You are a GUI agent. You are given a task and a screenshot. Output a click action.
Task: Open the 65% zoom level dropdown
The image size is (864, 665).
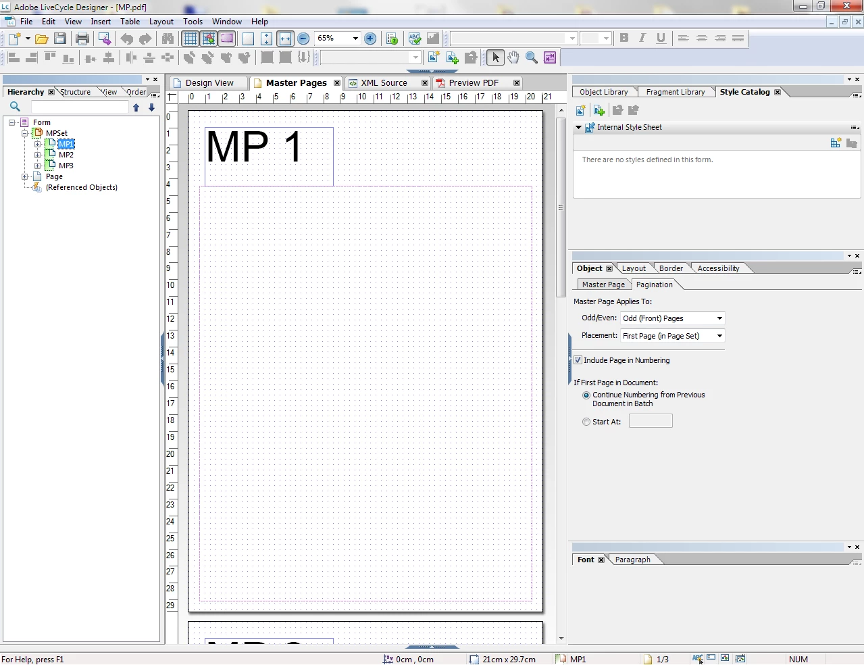(x=355, y=39)
